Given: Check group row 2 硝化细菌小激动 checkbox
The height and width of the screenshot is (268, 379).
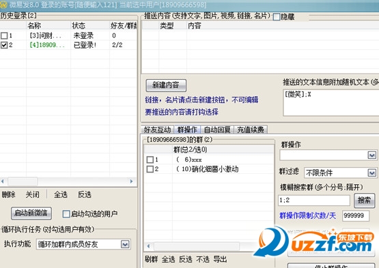Looking at the screenshot, I should point(150,169).
